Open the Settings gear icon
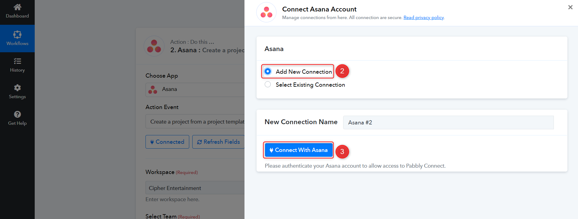The height and width of the screenshot is (219, 578). click(18, 88)
